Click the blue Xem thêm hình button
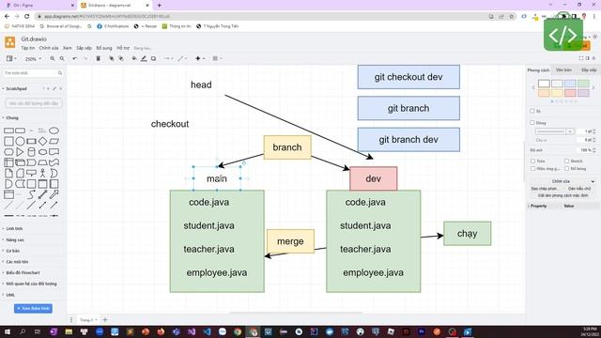The height and width of the screenshot is (338, 601). 34,309
